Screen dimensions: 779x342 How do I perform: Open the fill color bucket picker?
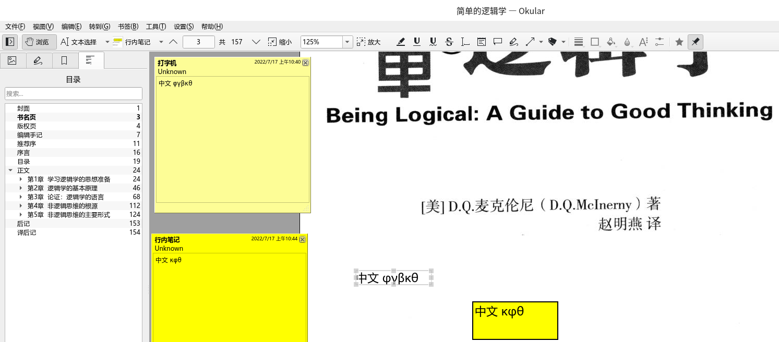coord(611,42)
